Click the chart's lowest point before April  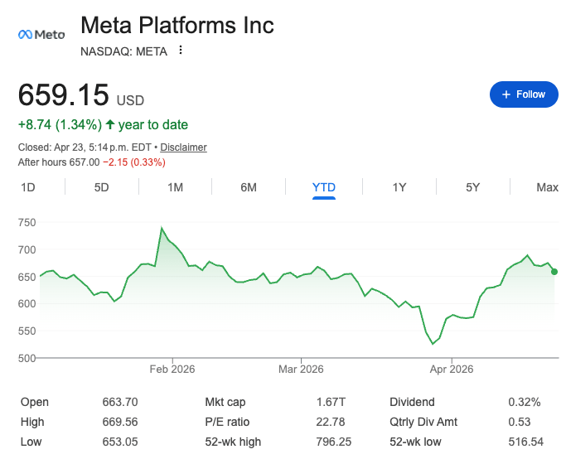433,344
